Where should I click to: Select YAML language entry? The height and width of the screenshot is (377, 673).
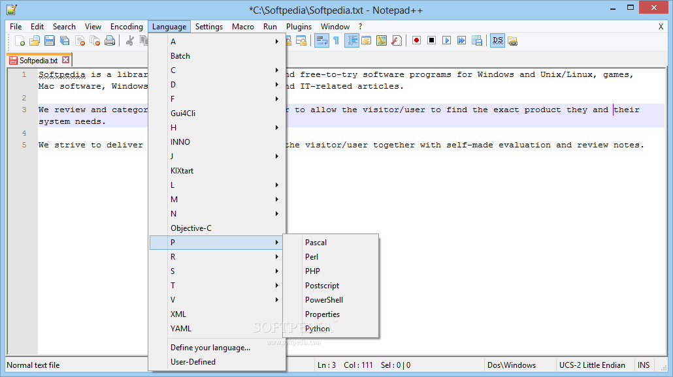[218, 329]
